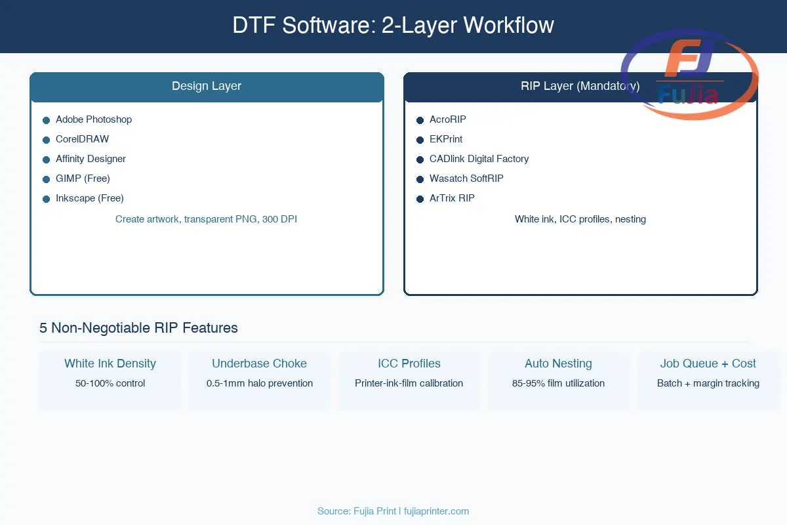The height and width of the screenshot is (525, 787).
Task: Click the "50-100% control" text
Action: pos(110,383)
